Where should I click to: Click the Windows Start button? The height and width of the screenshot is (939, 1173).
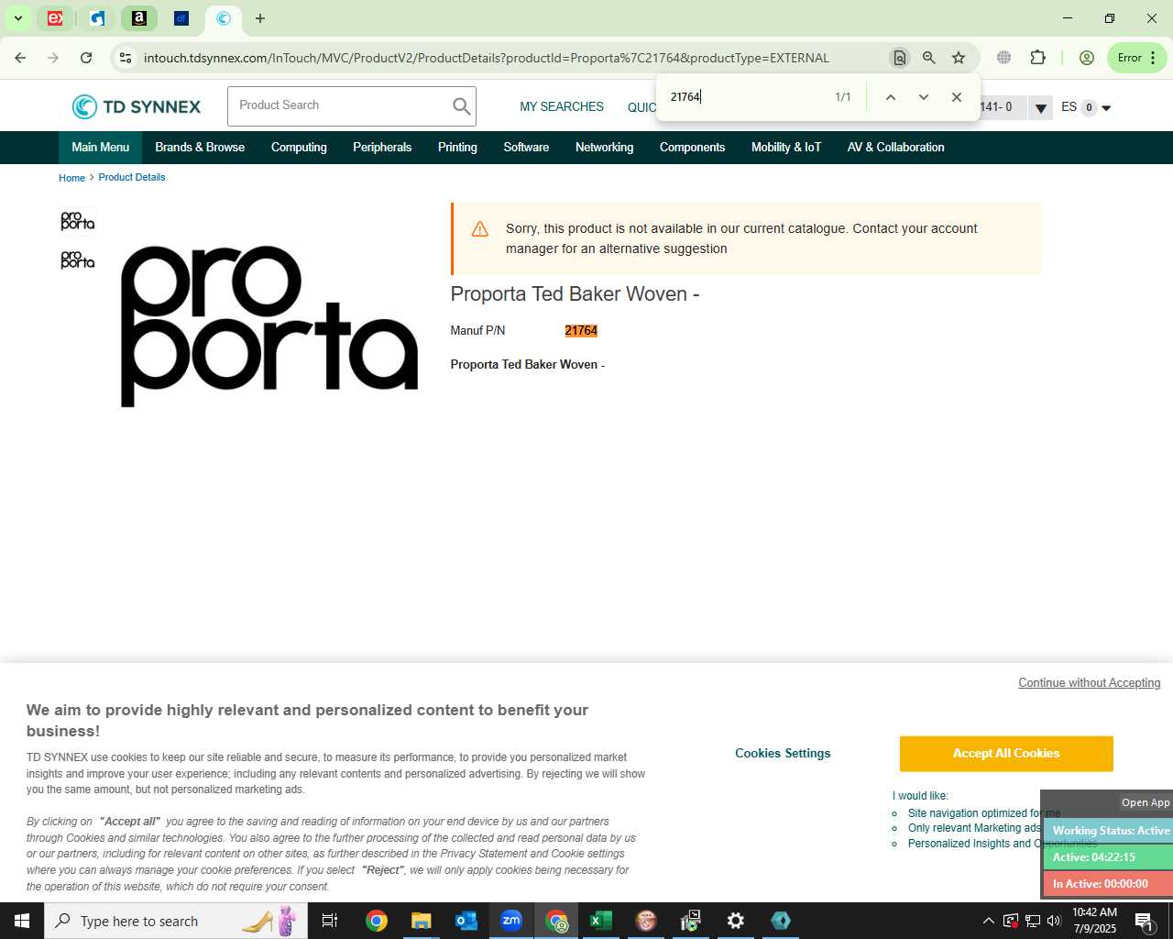[22, 921]
